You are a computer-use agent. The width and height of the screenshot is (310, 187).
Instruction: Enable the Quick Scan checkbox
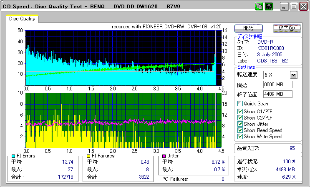click(x=240, y=104)
